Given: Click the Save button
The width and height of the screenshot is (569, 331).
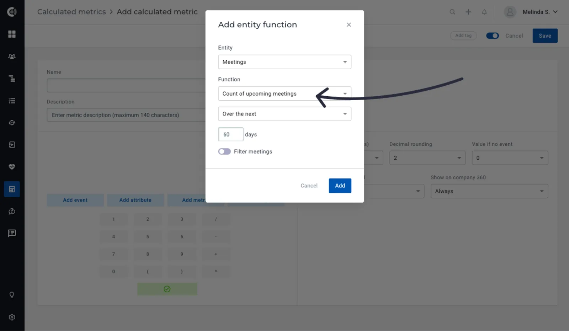Looking at the screenshot, I should [x=545, y=36].
